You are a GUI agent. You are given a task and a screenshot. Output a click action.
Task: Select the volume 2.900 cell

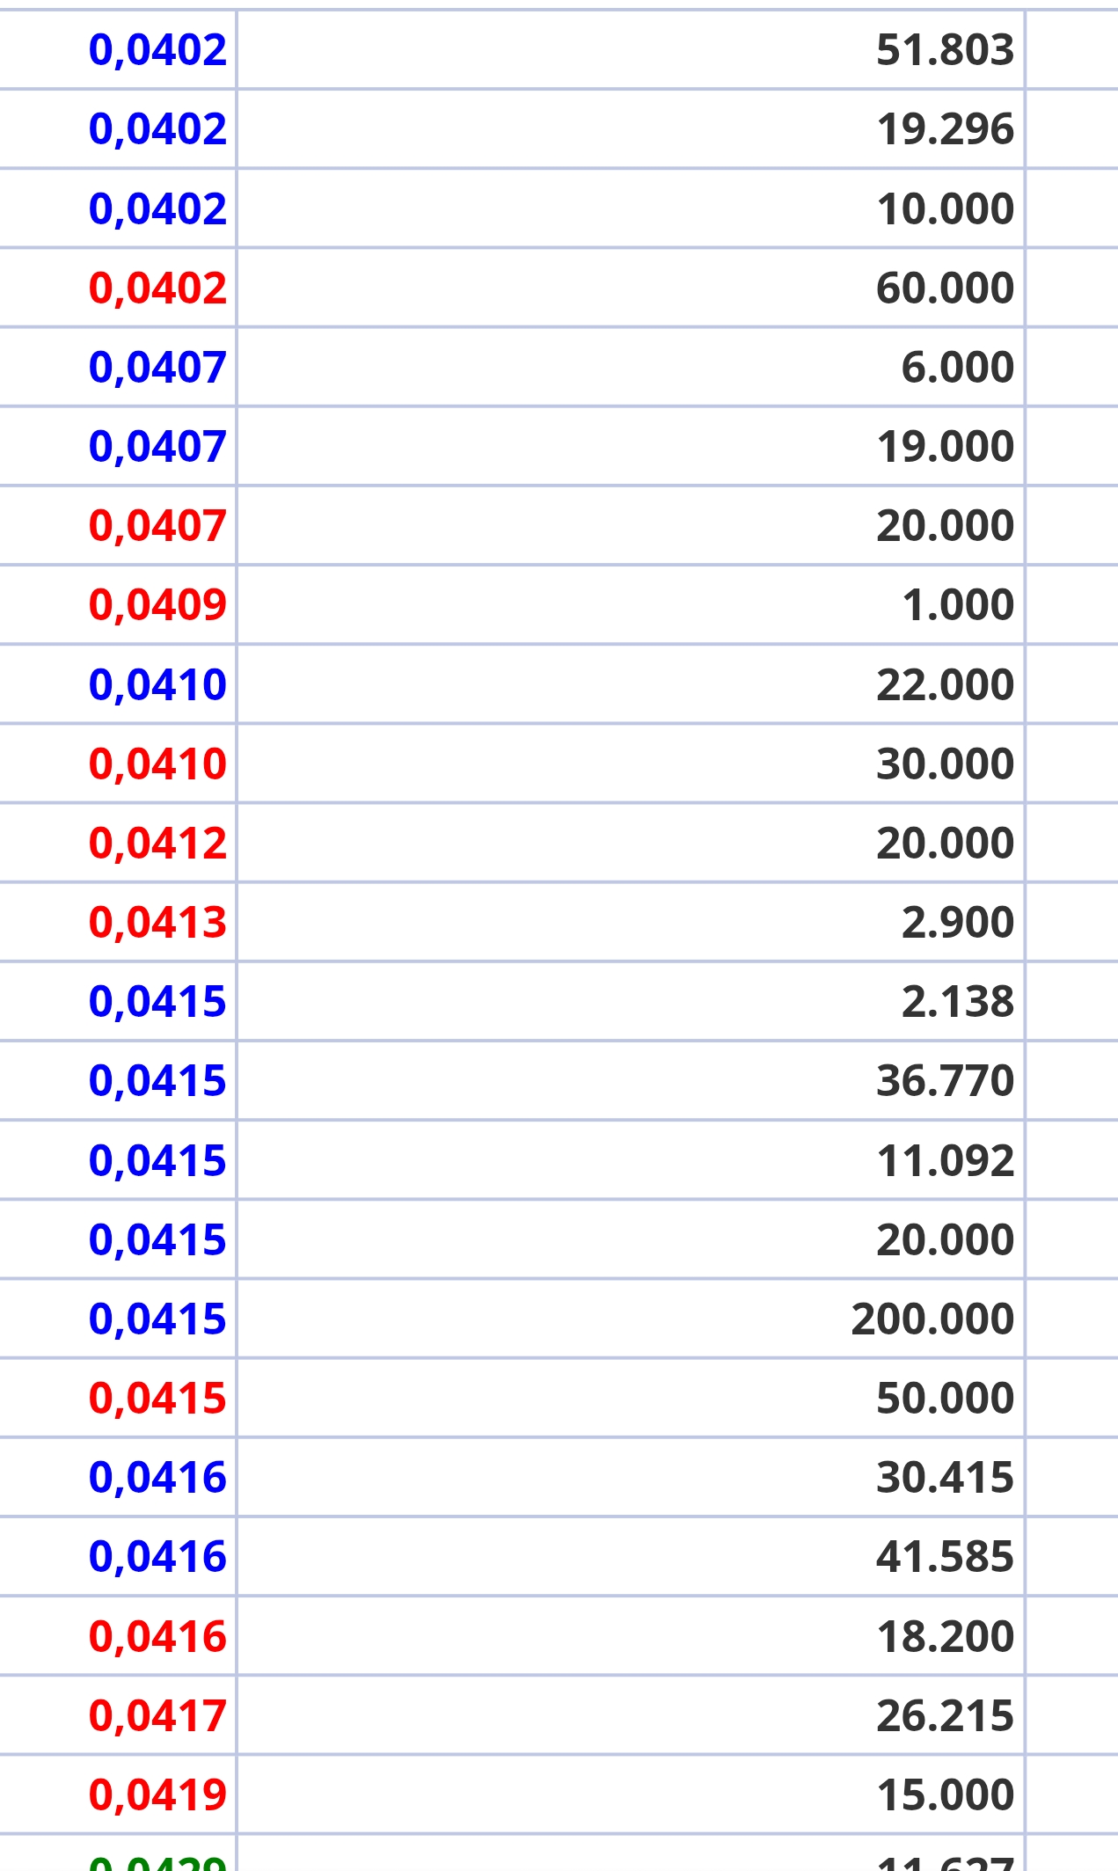pyautogui.click(x=958, y=923)
